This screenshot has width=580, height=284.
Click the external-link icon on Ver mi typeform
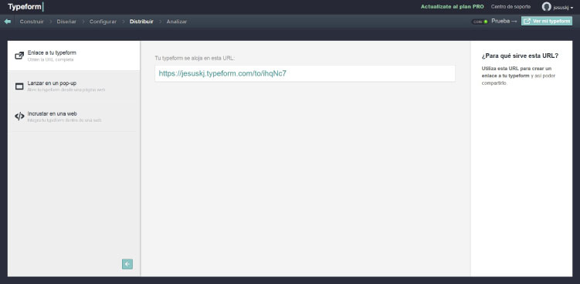tap(527, 22)
